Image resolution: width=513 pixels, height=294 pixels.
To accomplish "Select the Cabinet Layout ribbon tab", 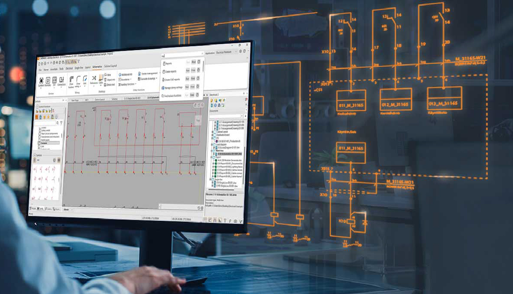I will (x=111, y=66).
